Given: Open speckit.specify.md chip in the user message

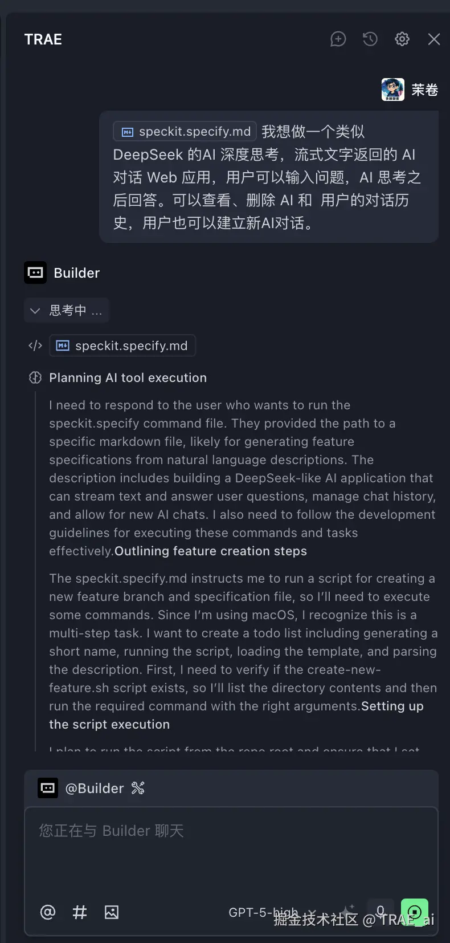Looking at the screenshot, I should tap(185, 131).
